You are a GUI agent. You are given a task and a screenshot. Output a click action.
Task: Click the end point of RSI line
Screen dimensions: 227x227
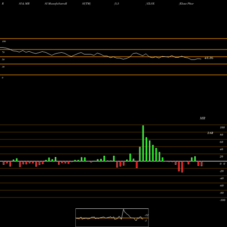point(201,59)
